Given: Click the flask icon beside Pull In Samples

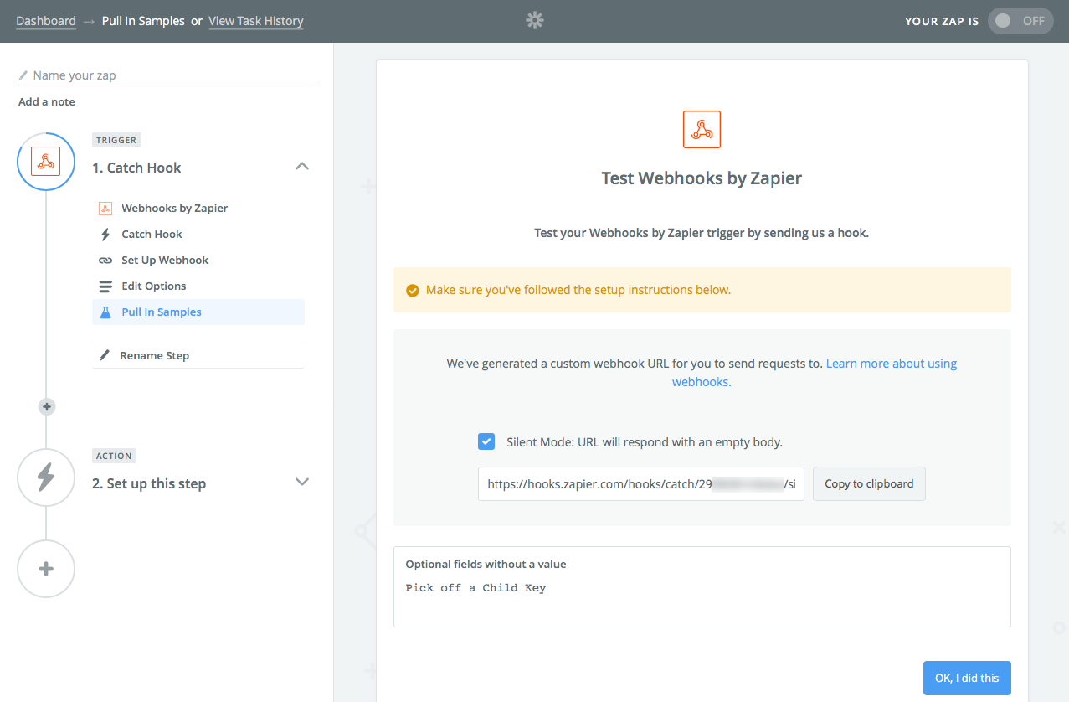Looking at the screenshot, I should (105, 312).
